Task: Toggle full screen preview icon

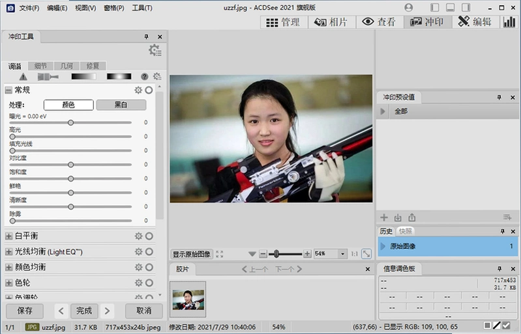Action: (219, 254)
